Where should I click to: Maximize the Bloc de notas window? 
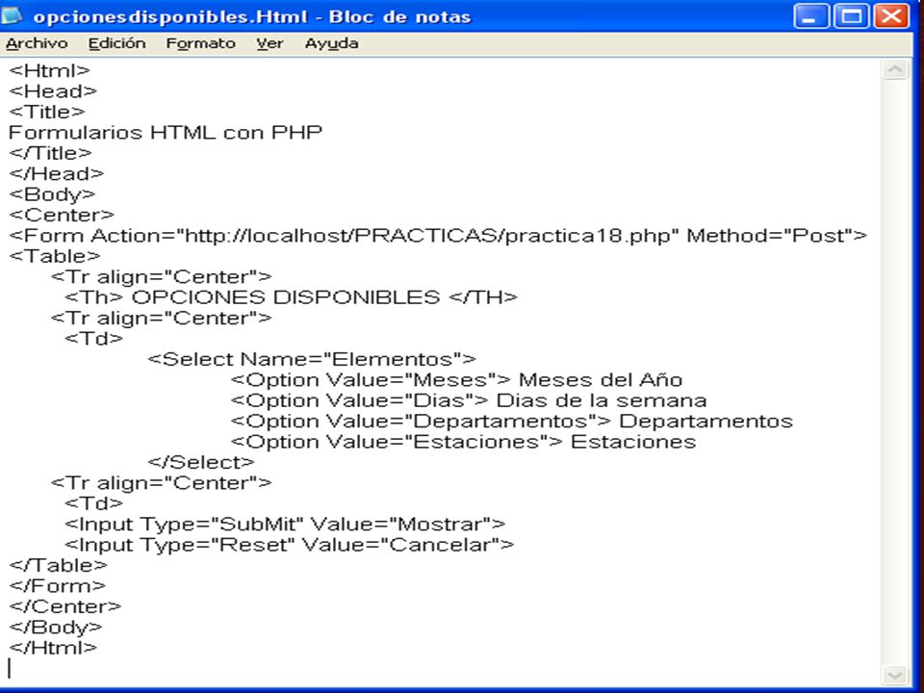pyautogui.click(x=851, y=16)
